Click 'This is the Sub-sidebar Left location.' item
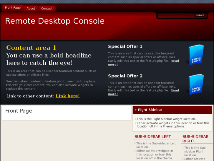Screen dimensions: 214x161 tap(156, 145)
